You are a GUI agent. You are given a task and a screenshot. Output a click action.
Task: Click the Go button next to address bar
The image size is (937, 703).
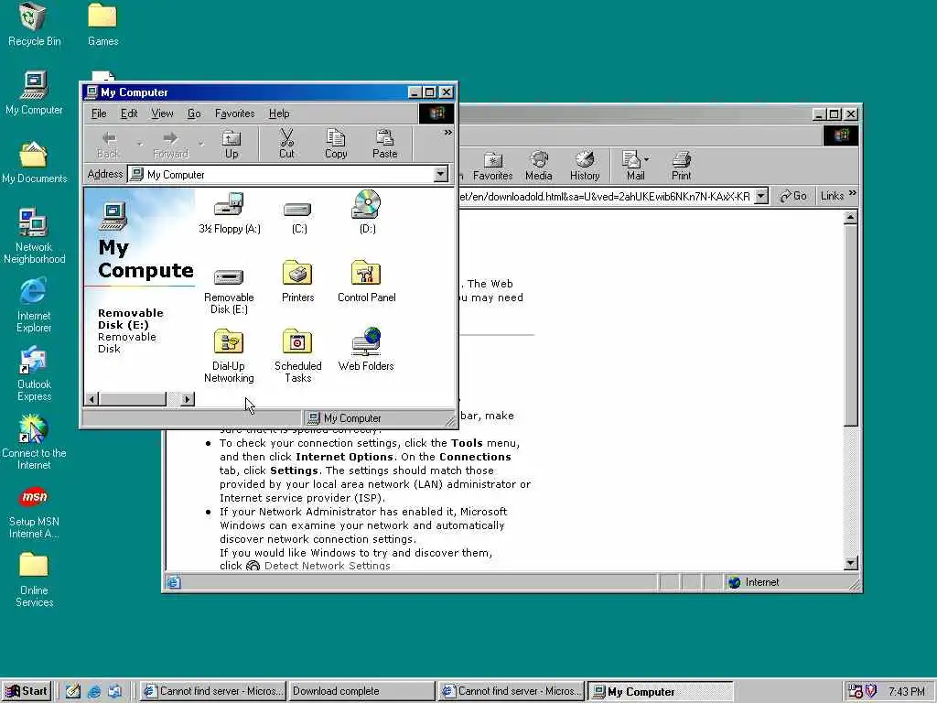pos(793,196)
